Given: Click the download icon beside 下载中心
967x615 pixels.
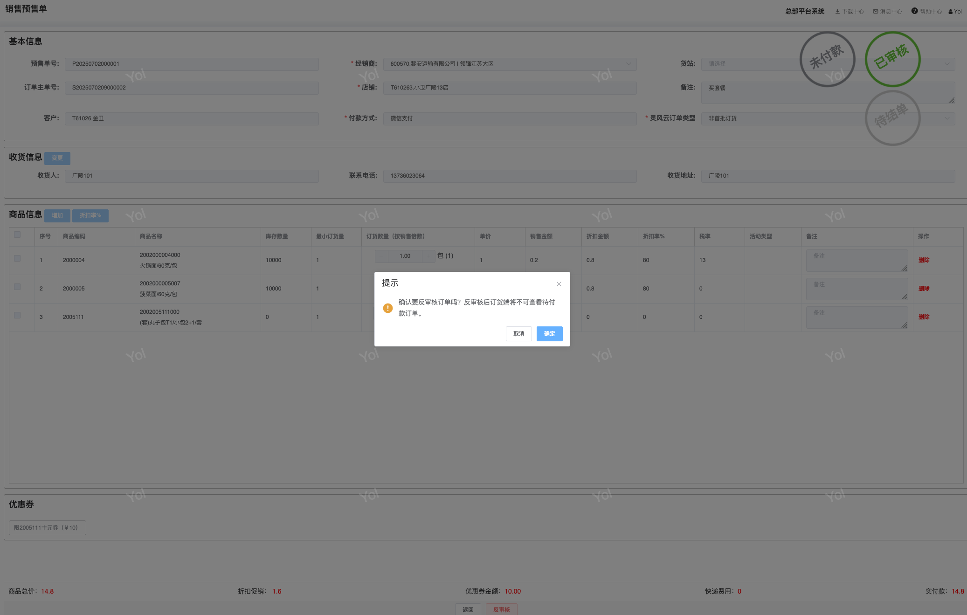Looking at the screenshot, I should coord(837,12).
